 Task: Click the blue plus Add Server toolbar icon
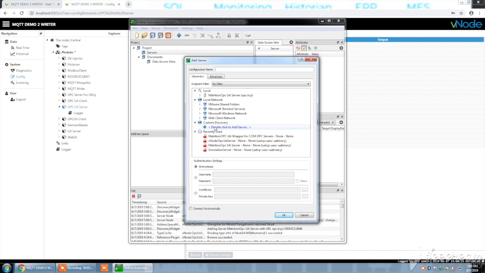coord(179,36)
